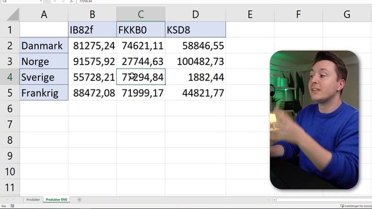Click cell with value 71999,17
Viewport: 372px width, 209px height.
point(141,93)
